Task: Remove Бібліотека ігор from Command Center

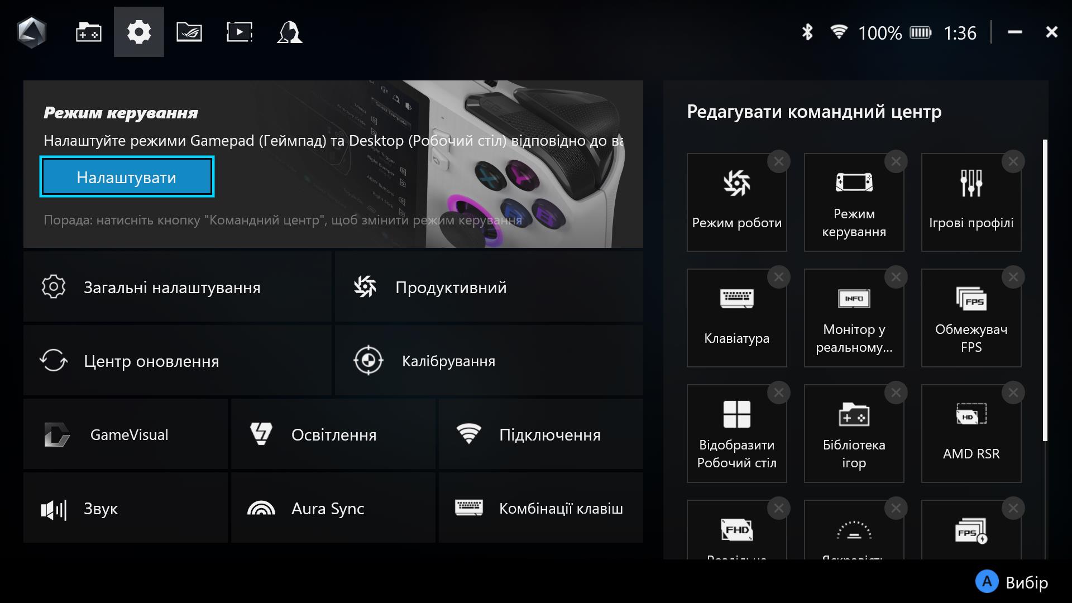Action: (897, 392)
